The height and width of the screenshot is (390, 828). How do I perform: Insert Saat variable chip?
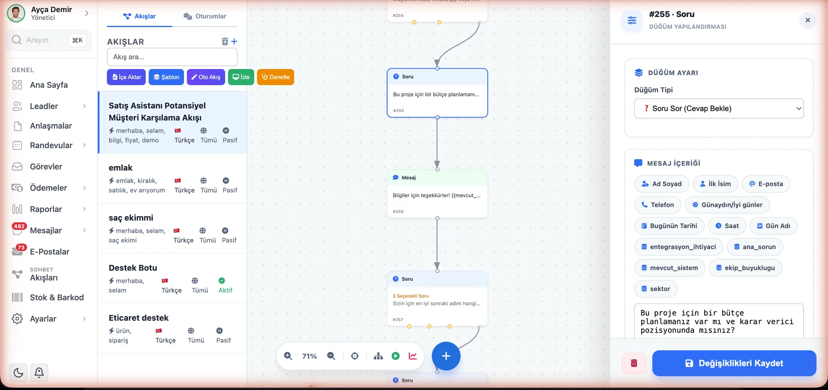pyautogui.click(x=727, y=226)
